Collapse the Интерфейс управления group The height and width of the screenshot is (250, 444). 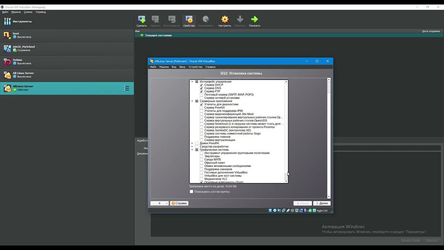point(192,82)
